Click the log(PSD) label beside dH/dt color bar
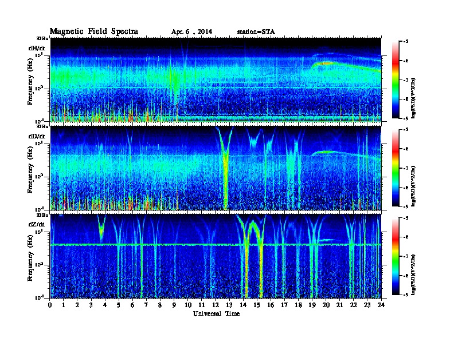454x350 pixels. click(413, 98)
